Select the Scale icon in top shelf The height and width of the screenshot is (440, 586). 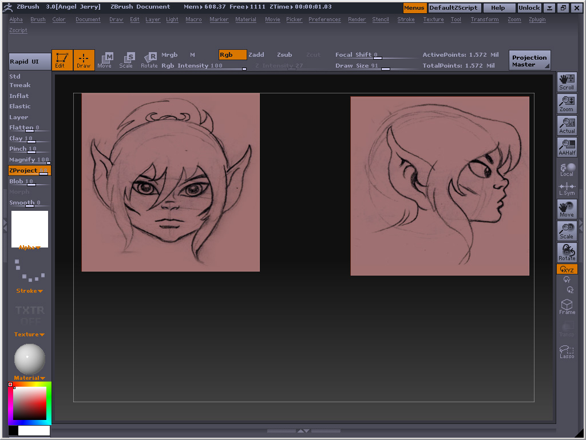click(126, 60)
